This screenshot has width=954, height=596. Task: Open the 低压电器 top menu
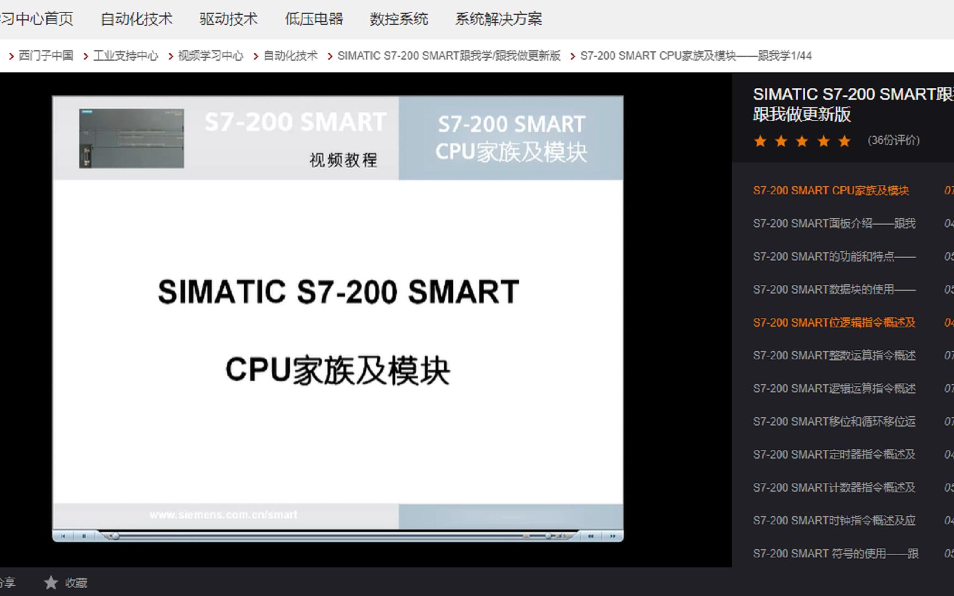(x=314, y=19)
